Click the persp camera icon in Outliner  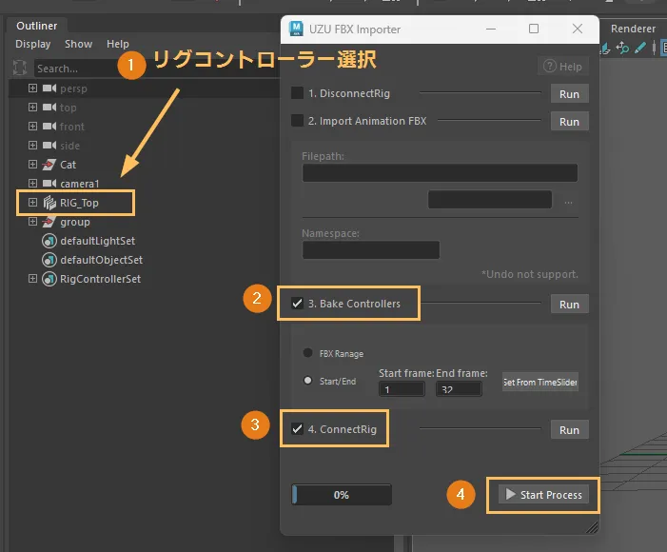pyautogui.click(x=49, y=89)
